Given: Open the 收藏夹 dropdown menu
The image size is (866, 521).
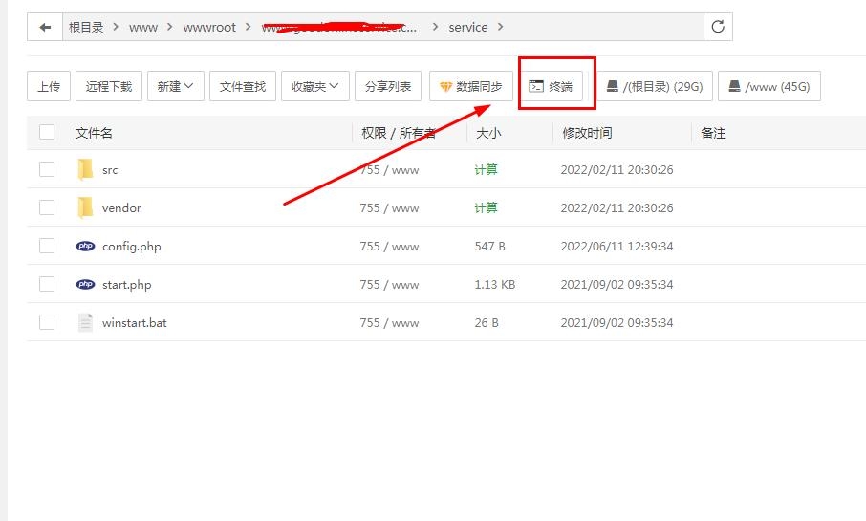Looking at the screenshot, I should pos(314,86).
